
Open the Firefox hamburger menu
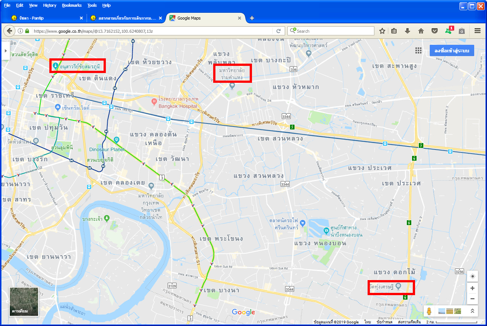pyautogui.click(x=478, y=31)
